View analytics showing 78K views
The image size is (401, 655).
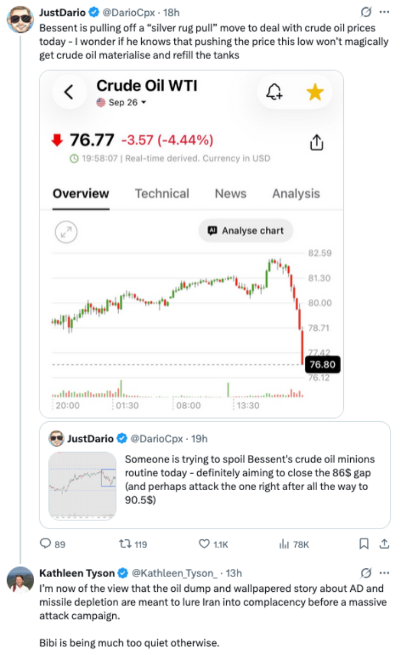294,544
